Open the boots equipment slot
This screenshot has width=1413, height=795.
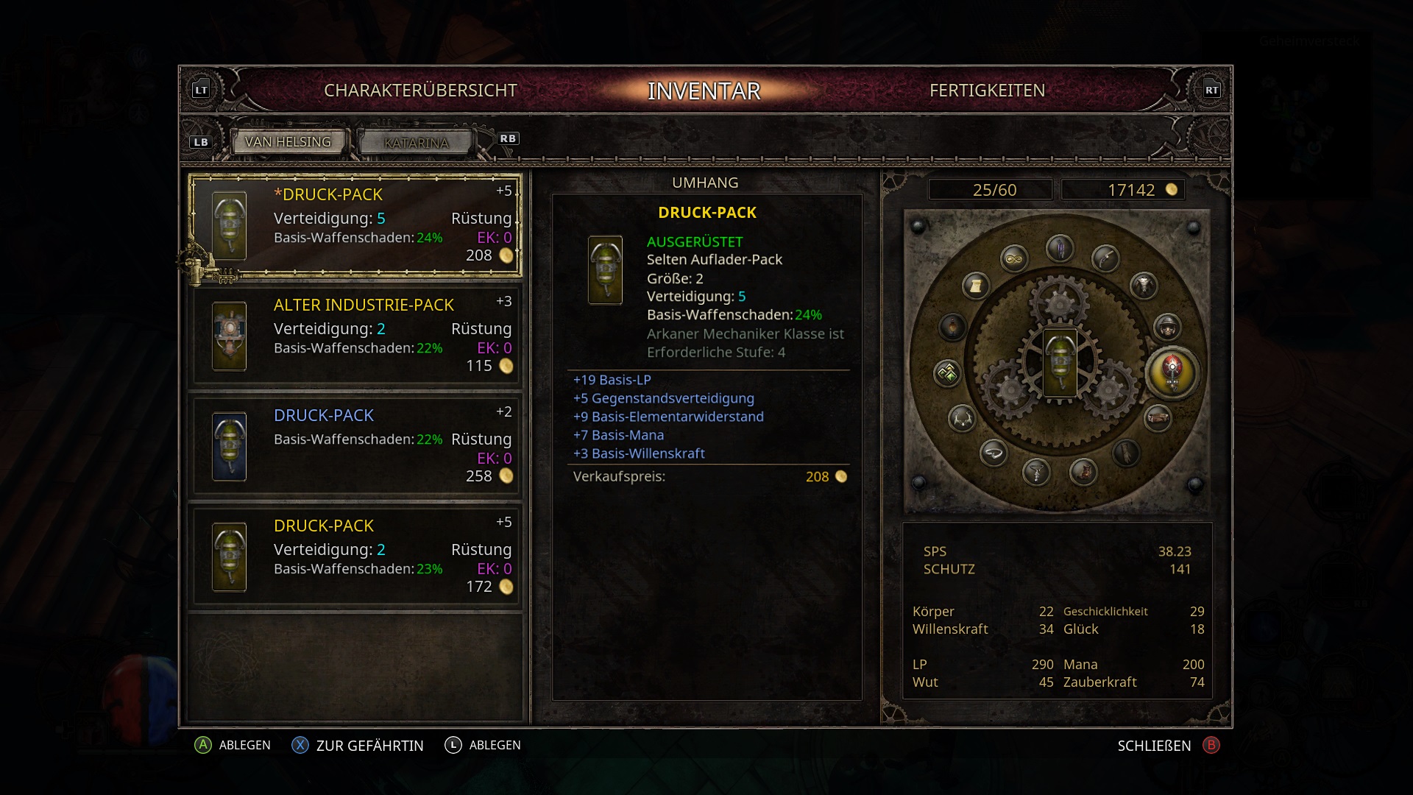(1083, 472)
